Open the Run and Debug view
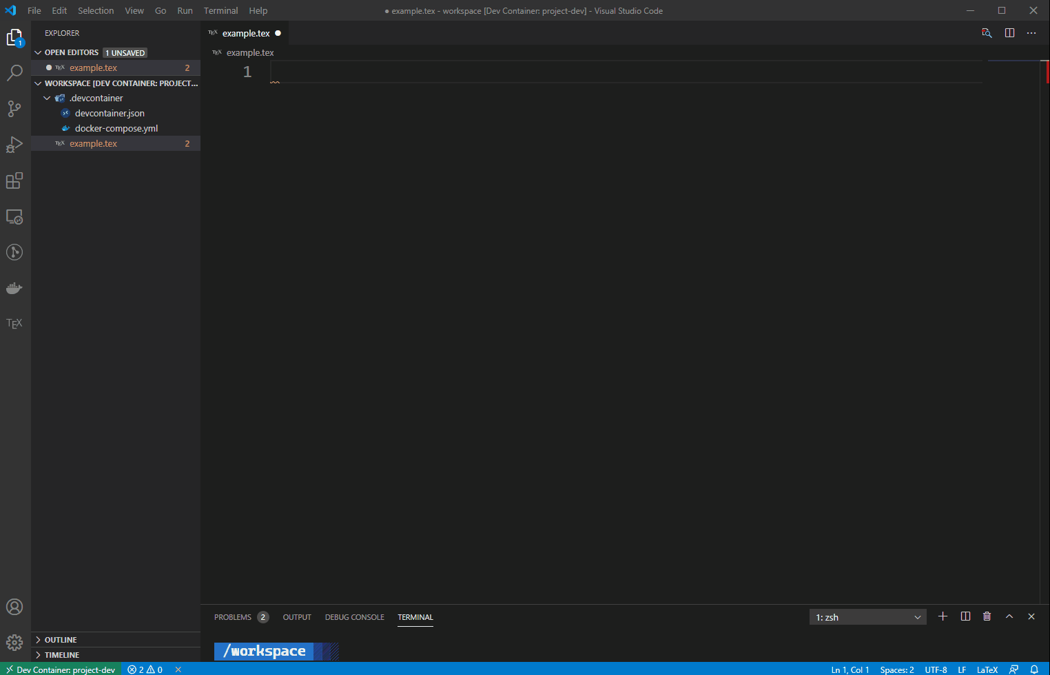This screenshot has height=675, width=1050. tap(14, 145)
